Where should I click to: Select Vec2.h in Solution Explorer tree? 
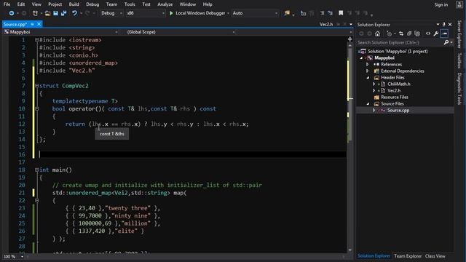pyautogui.click(x=394, y=90)
